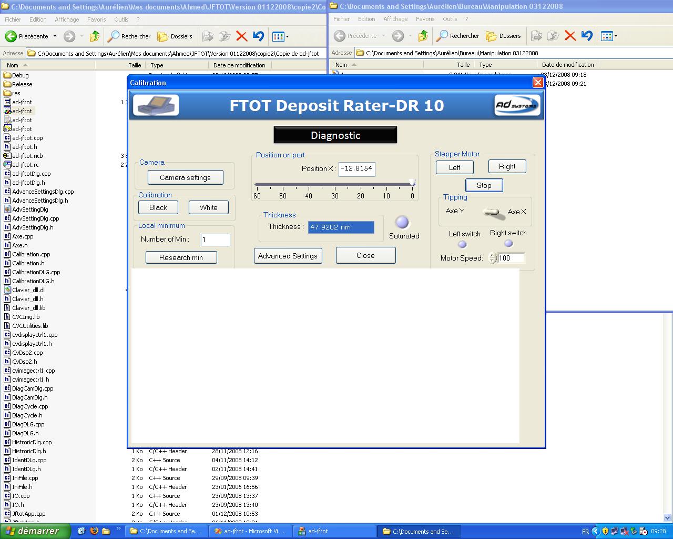673x539 pixels.
Task: Click the Close button in Calibration dialog
Action: point(365,255)
